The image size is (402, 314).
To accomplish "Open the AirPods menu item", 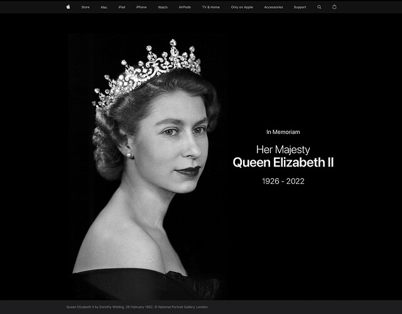I will [x=185, y=7].
